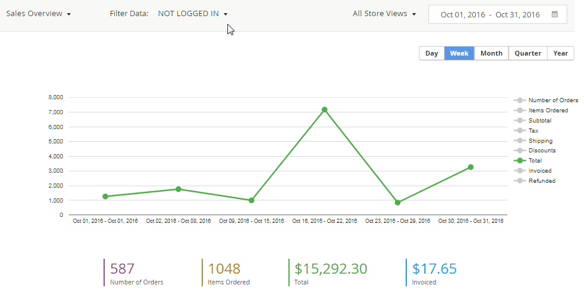Show the Refunded series on chart
Screen dimensions: 584x294
[x=541, y=180]
